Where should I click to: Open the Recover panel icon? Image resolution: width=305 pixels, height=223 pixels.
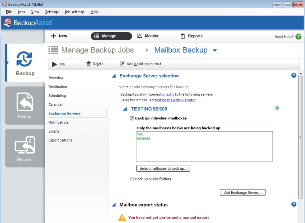[x=25, y=145]
